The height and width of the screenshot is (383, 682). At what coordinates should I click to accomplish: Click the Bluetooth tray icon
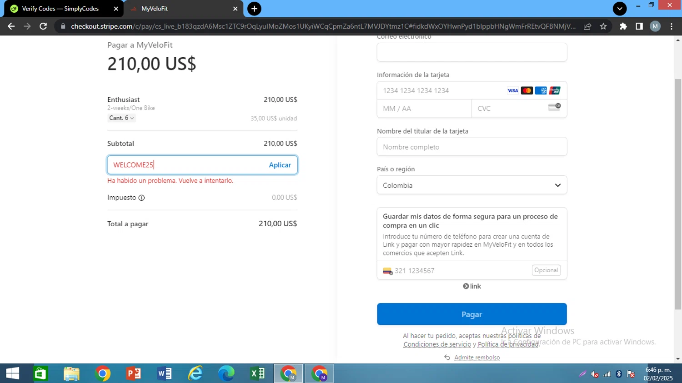[x=619, y=374]
